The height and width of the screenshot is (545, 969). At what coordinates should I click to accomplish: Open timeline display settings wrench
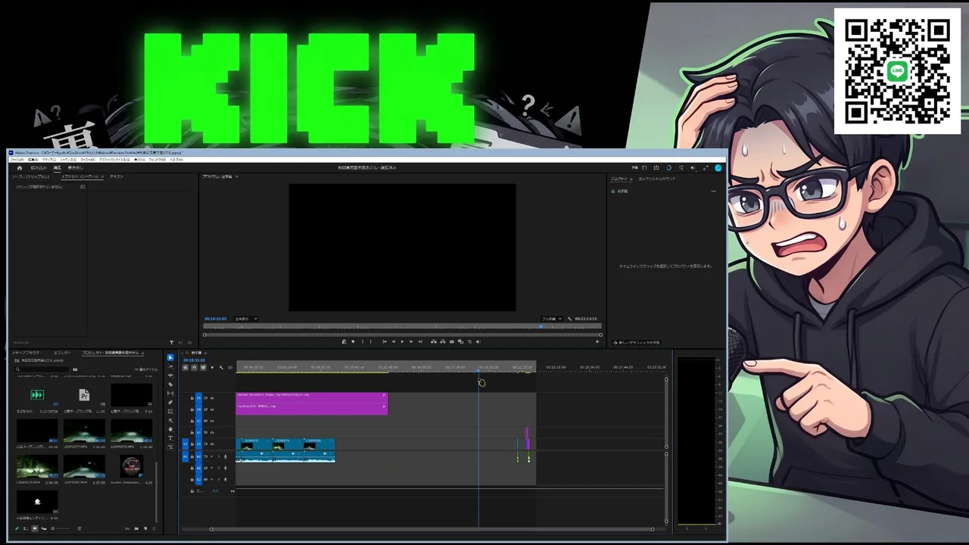[x=221, y=368]
